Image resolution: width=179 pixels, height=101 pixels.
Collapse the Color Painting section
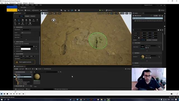coord(15,54)
